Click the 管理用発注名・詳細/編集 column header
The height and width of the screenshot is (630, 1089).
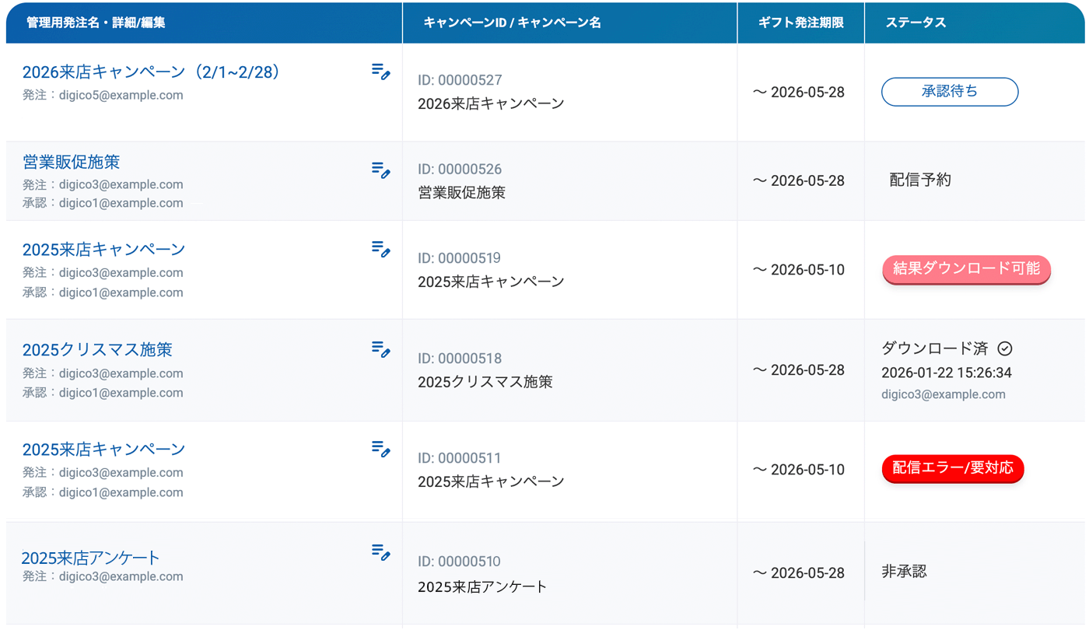(96, 23)
